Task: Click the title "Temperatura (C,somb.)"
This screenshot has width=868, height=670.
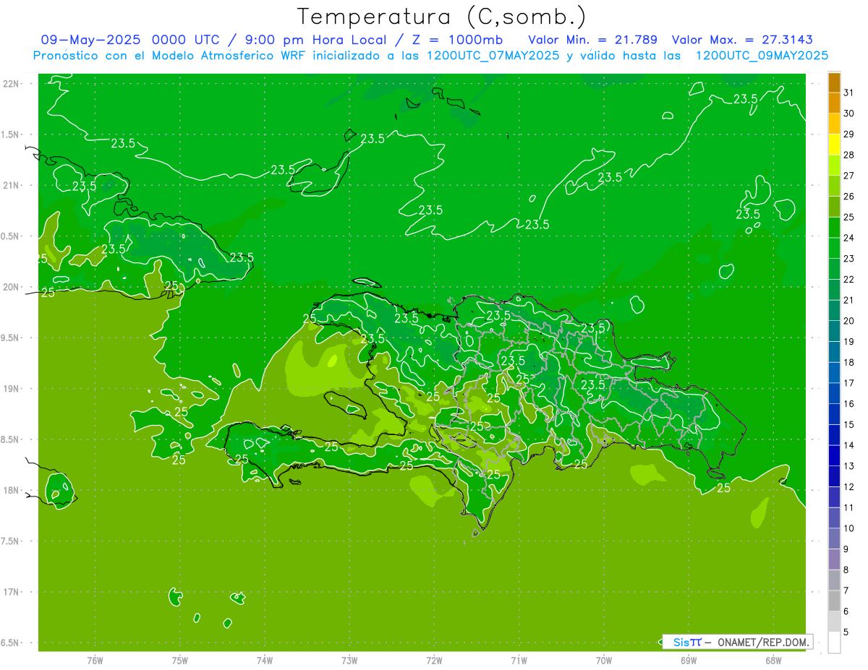Action: tap(442, 17)
